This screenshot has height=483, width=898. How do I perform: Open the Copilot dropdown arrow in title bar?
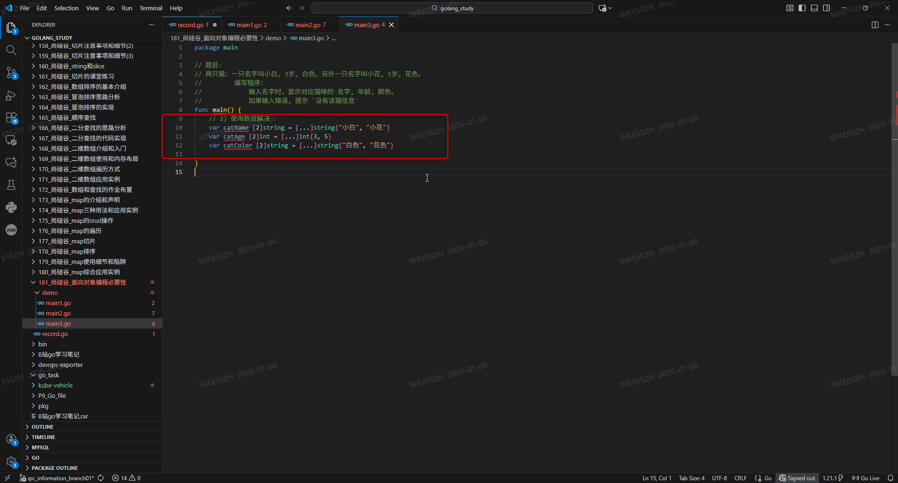click(610, 8)
